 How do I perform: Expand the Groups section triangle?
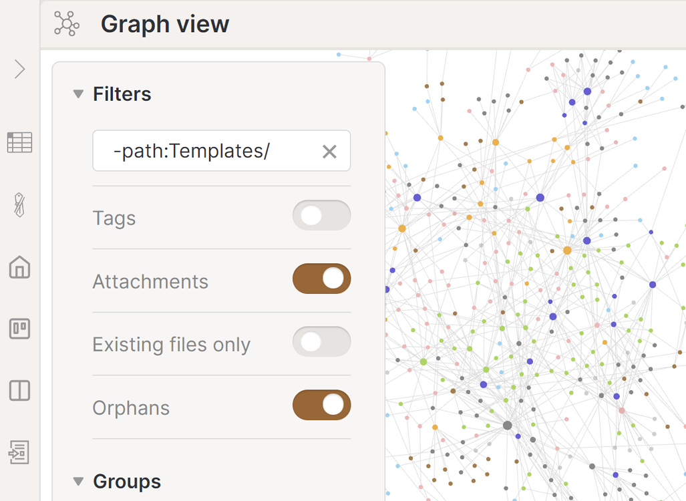click(x=78, y=481)
